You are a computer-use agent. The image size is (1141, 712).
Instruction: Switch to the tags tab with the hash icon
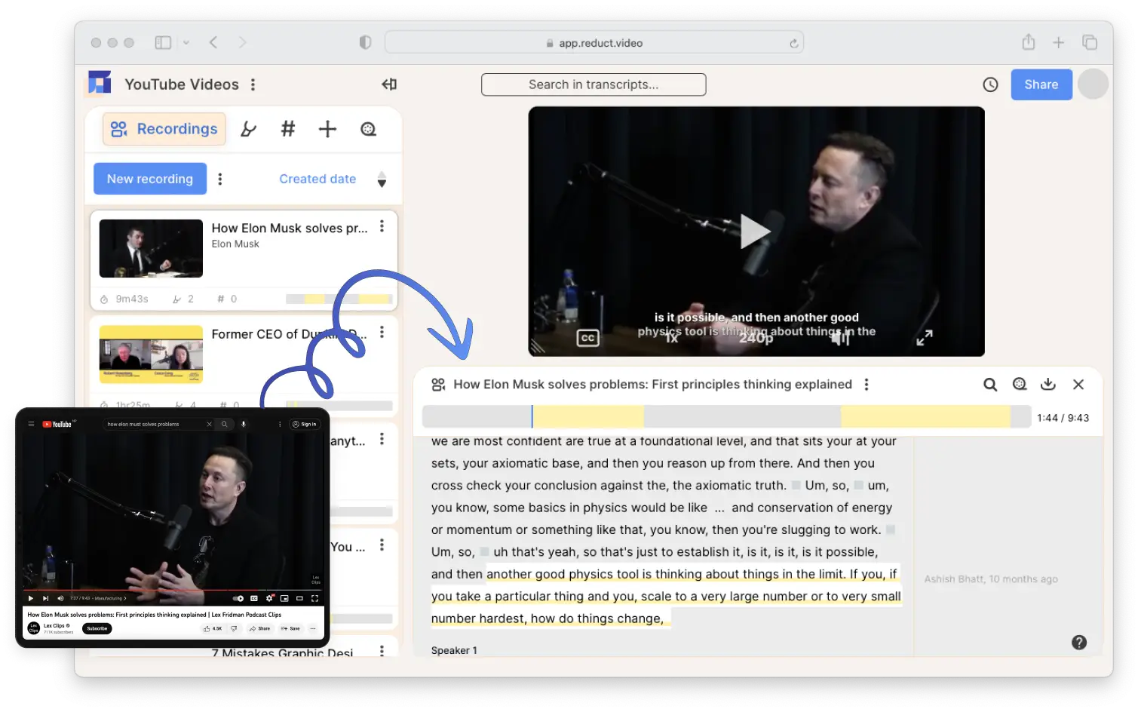(x=287, y=129)
